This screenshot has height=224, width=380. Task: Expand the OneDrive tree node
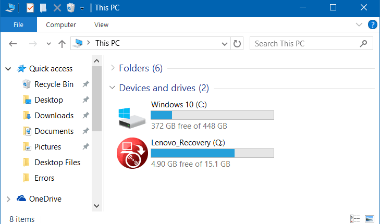coord(8,199)
